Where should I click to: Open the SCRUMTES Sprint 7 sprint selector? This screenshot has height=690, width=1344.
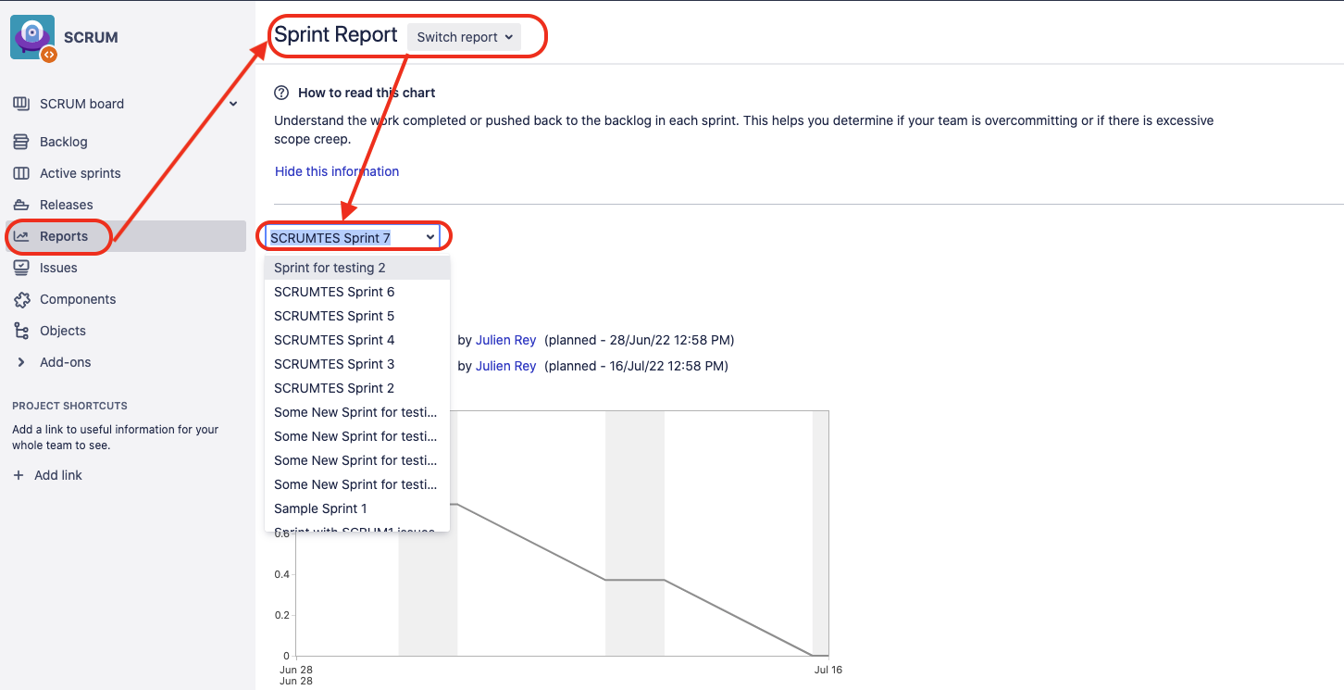point(353,237)
